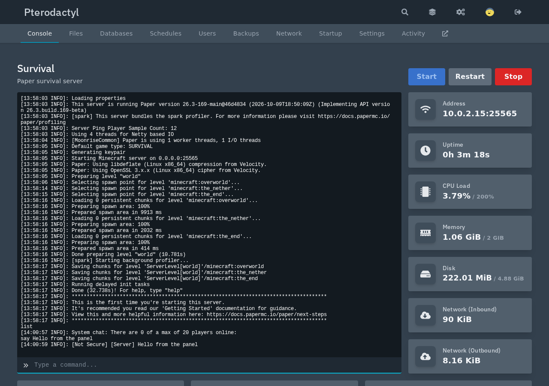Click the address value 10.0.2.15:25565
The width and height of the screenshot is (549, 386).
point(480,114)
